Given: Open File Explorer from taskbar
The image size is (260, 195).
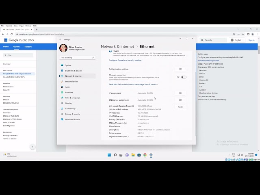Looking at the screenshot, I should point(133,155).
